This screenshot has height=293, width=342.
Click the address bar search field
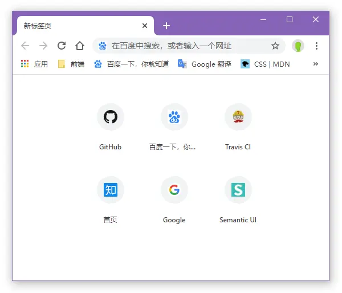click(189, 46)
